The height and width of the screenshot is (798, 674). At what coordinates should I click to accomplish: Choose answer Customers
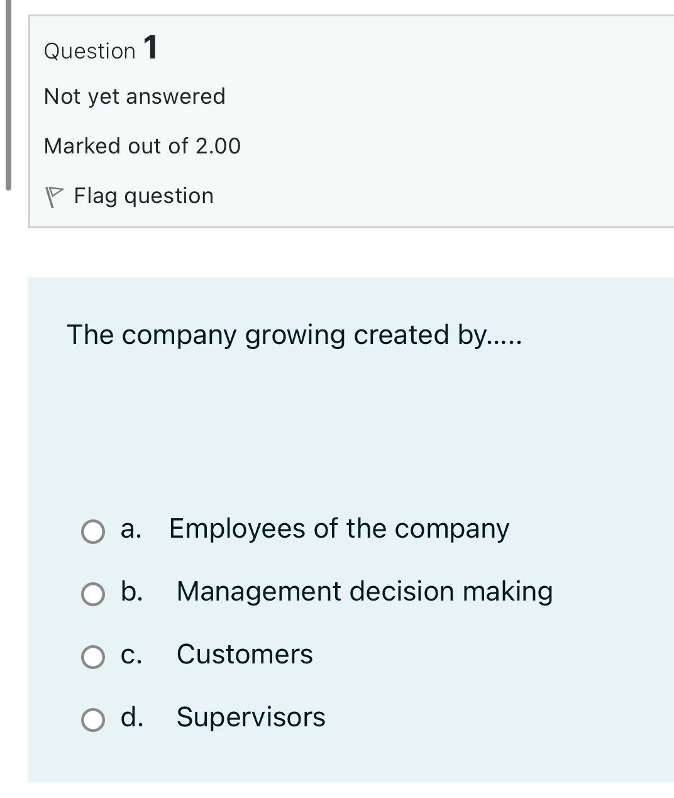245,655
